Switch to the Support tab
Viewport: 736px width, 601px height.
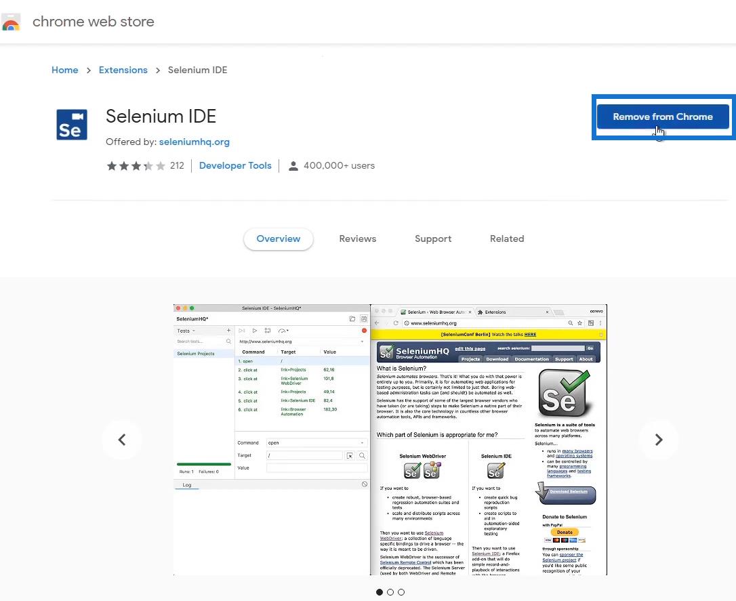coord(433,239)
